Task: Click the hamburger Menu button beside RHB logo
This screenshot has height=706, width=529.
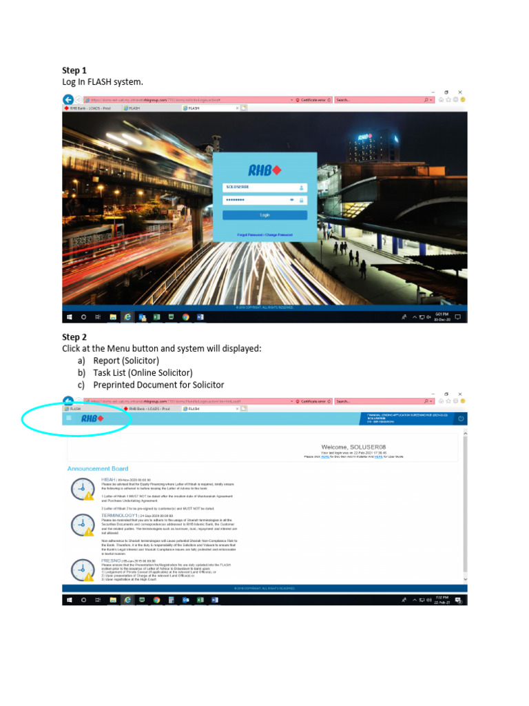Action: [69, 418]
